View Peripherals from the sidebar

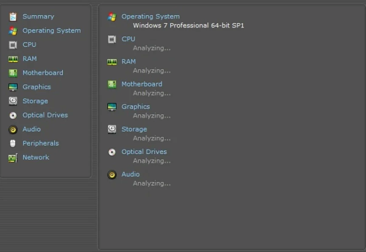point(41,143)
